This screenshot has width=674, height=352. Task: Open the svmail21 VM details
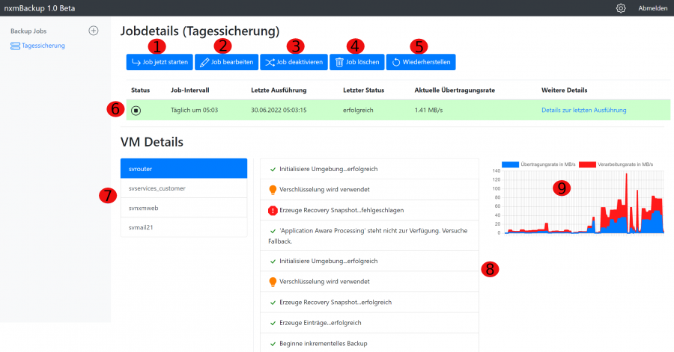(183, 227)
